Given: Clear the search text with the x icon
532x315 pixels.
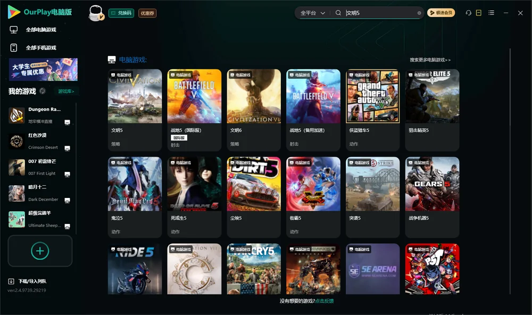Looking at the screenshot, I should point(419,13).
